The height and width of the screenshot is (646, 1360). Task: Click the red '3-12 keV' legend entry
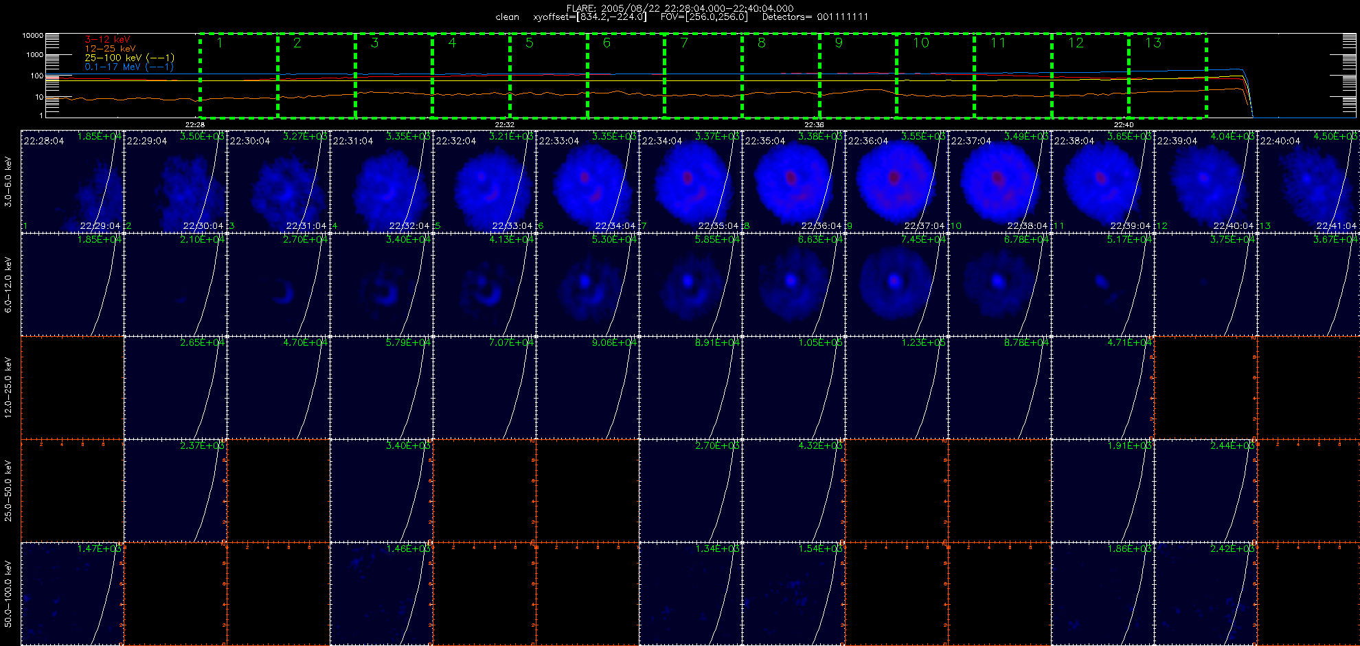pos(107,40)
